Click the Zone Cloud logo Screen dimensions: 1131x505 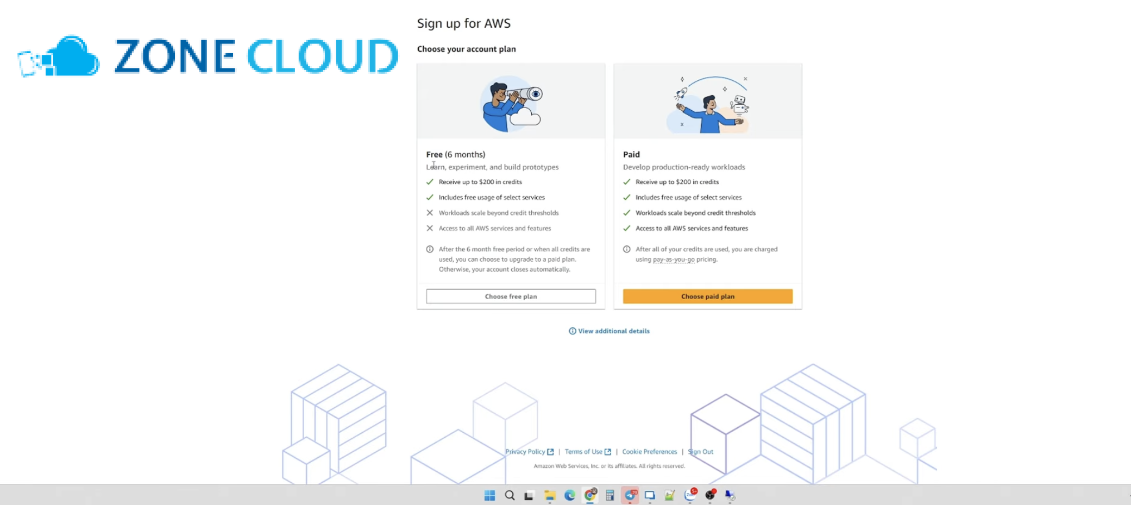pos(208,56)
